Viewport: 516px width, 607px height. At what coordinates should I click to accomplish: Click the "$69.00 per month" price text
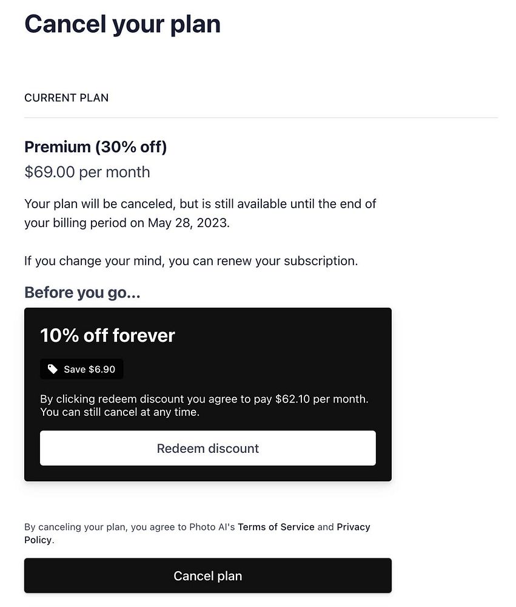(x=87, y=172)
